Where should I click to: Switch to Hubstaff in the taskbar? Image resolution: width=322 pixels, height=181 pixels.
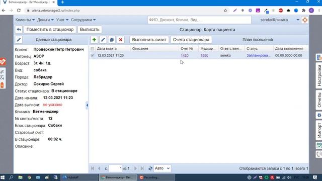(x=79, y=177)
